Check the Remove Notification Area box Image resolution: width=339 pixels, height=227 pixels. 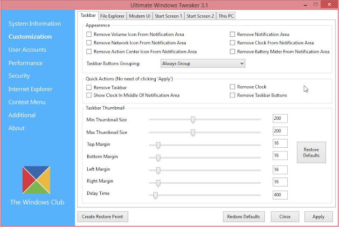pos(232,34)
